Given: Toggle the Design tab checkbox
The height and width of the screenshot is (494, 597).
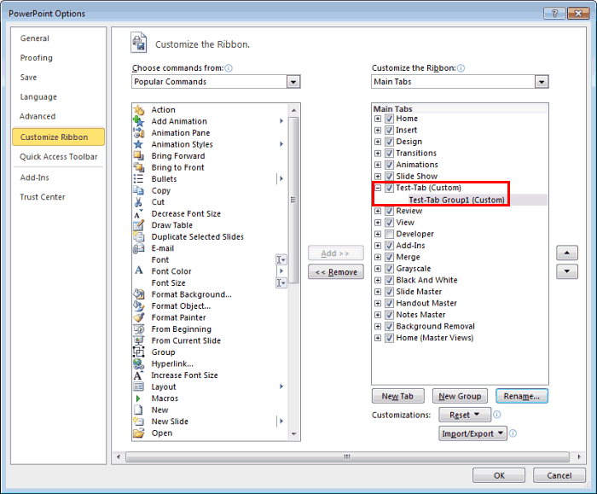Looking at the screenshot, I should click(389, 142).
